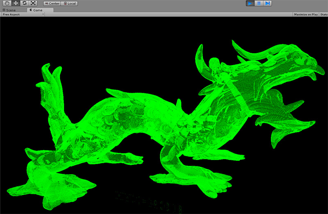Select the Game tab

pos(36,10)
